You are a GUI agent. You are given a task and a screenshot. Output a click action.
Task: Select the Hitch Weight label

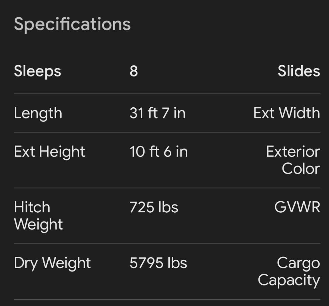[38, 216]
